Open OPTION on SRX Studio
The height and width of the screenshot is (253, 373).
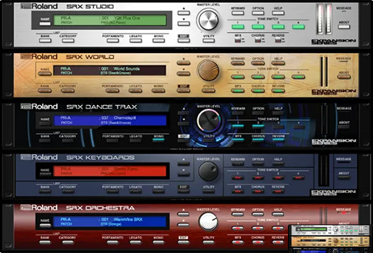point(258,13)
